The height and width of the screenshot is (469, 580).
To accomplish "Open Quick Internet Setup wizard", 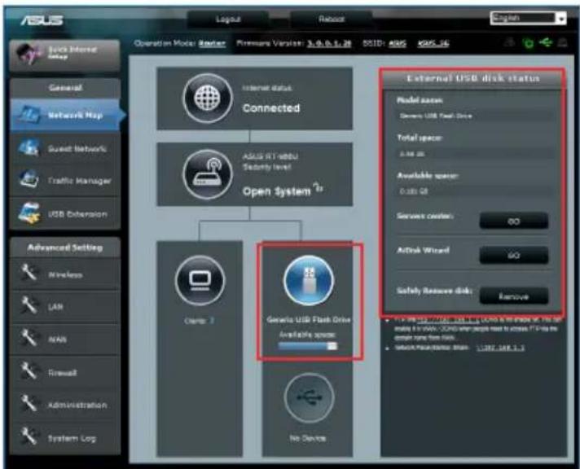I will click(64, 55).
